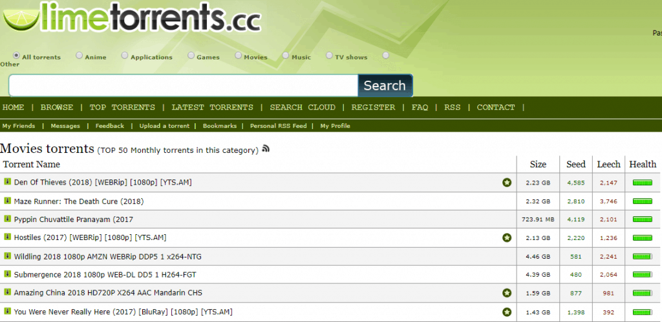Click the health bar for Den Of Thieves
The image size is (662, 322).
click(x=643, y=183)
